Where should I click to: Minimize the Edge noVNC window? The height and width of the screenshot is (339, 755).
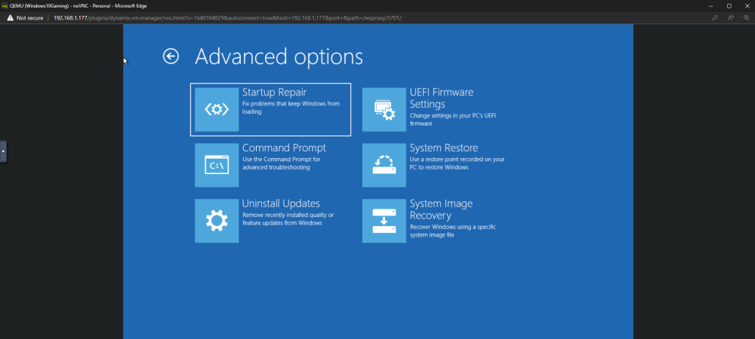click(710, 6)
